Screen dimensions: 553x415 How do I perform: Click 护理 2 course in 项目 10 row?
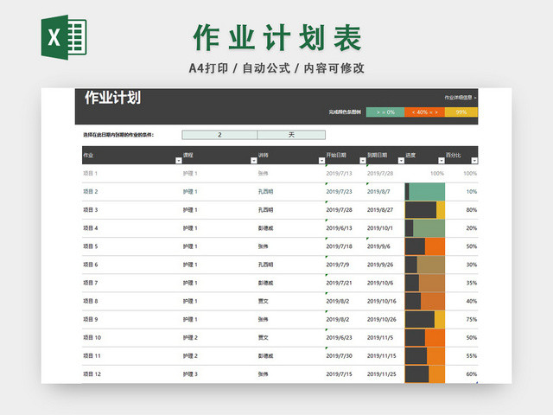click(x=190, y=338)
